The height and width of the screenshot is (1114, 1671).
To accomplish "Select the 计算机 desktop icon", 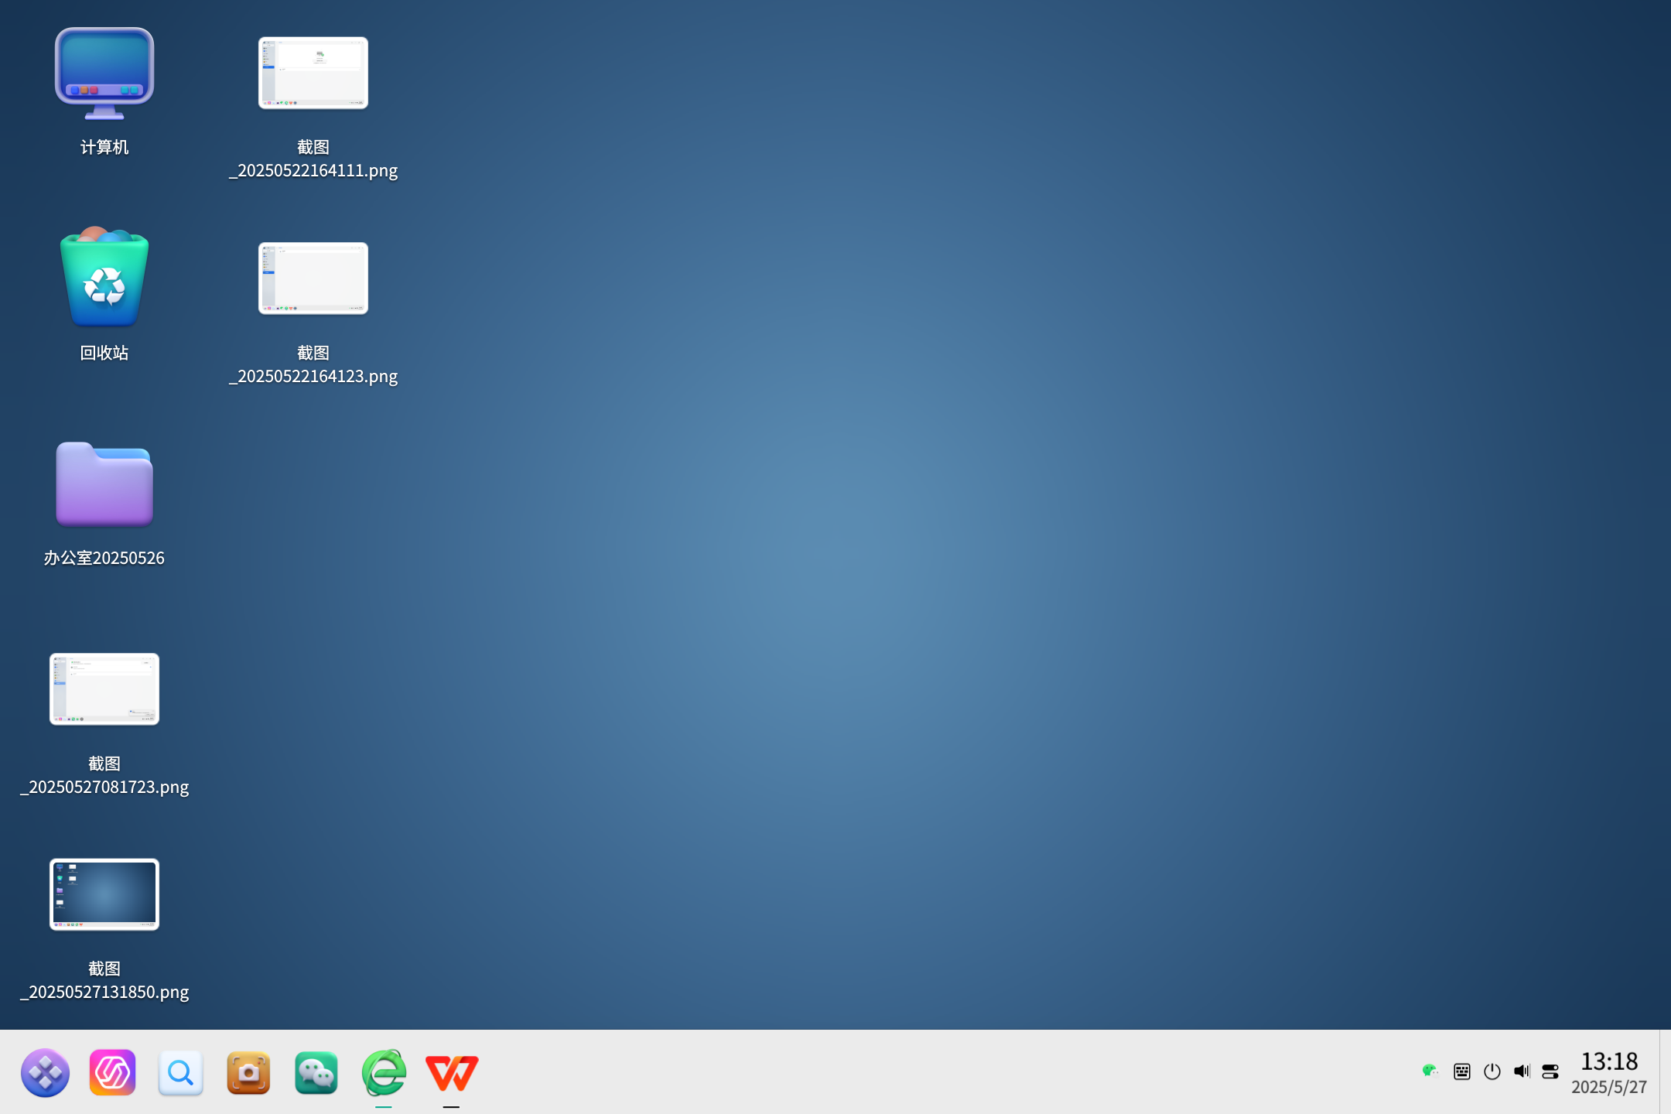I will coord(104,74).
